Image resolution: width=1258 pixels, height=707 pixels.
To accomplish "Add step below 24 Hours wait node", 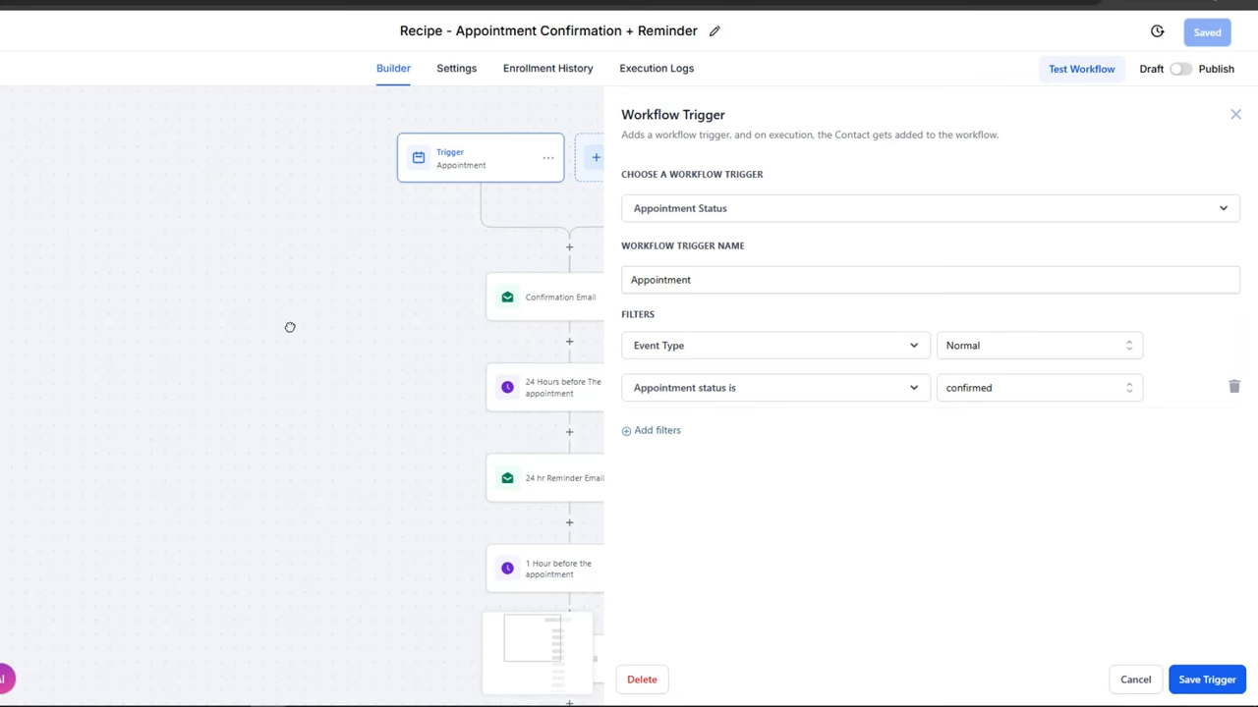I will pos(569,432).
